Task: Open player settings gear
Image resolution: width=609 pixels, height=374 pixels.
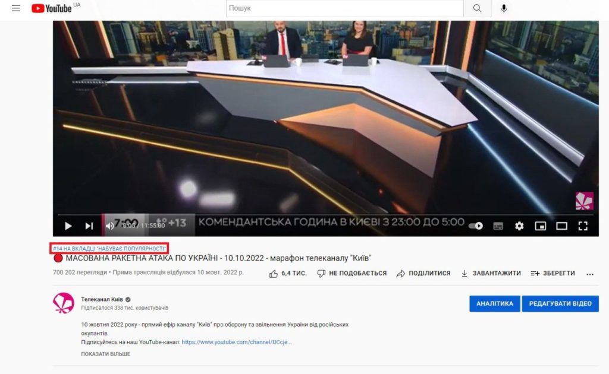Action: (519, 226)
